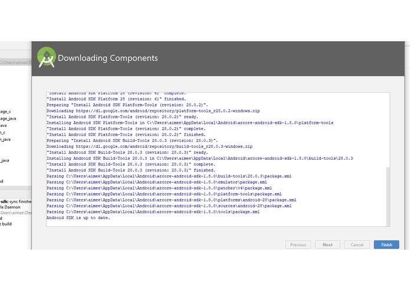Click the 'Preparing Install Android SDK Build-Tools' line

pyautogui.click(x=132, y=140)
